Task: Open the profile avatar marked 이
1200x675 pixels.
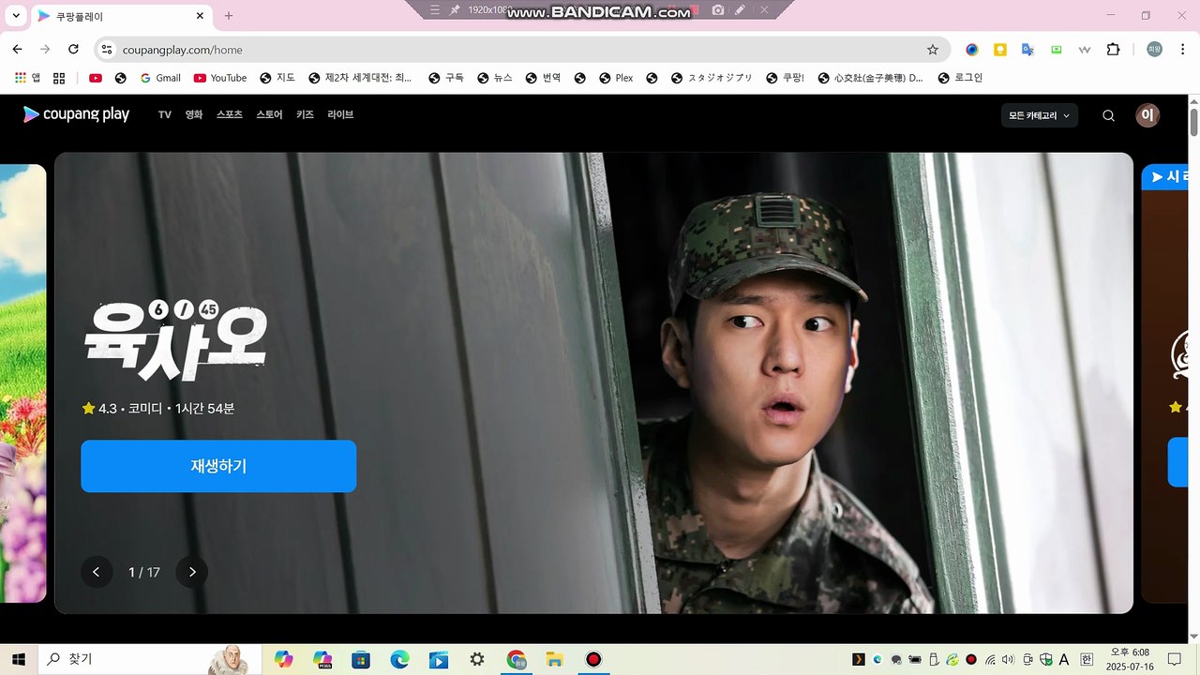Action: 1147,115
